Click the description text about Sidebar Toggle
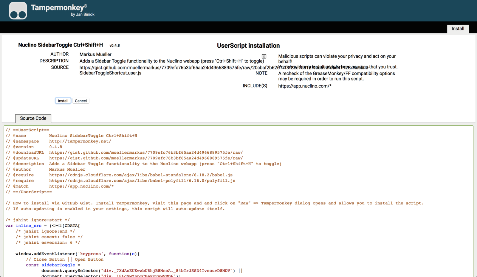Screen dimensions: 477x277 pos(172,61)
